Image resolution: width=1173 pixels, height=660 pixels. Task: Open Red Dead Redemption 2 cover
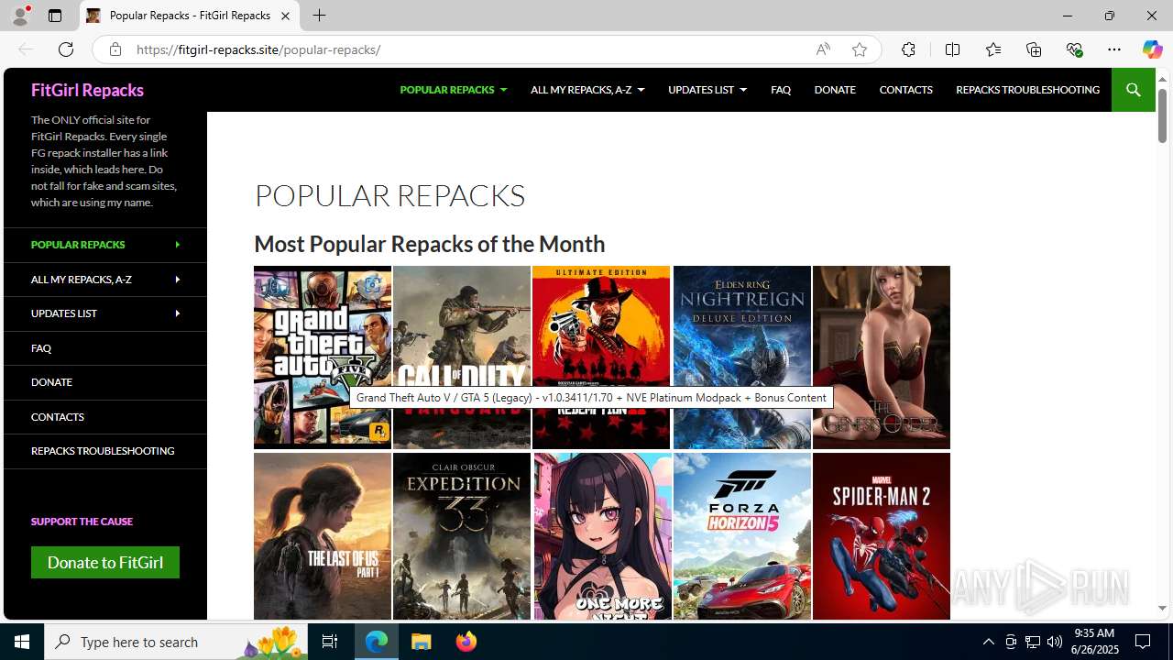click(601, 357)
